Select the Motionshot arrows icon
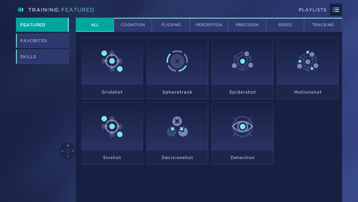Image resolution: width=358 pixels, height=202 pixels. click(x=308, y=61)
